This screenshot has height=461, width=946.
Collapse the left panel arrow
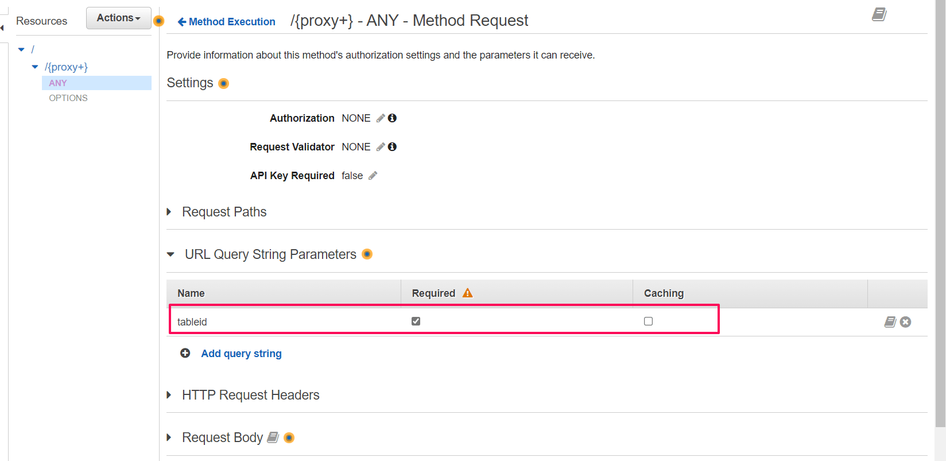[2, 28]
